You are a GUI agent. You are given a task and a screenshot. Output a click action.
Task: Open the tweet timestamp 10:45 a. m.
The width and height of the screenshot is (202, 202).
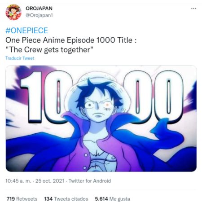click(18, 181)
